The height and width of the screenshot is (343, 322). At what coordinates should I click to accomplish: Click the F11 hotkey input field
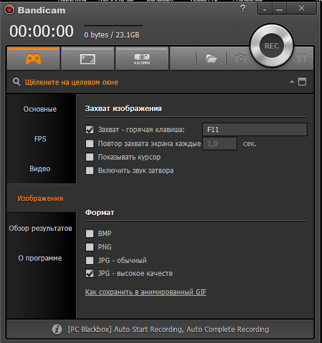tap(255, 130)
